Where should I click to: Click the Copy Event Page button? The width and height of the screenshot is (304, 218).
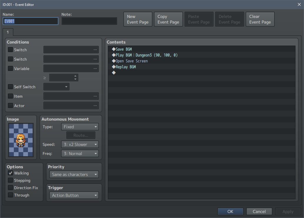(x=168, y=19)
